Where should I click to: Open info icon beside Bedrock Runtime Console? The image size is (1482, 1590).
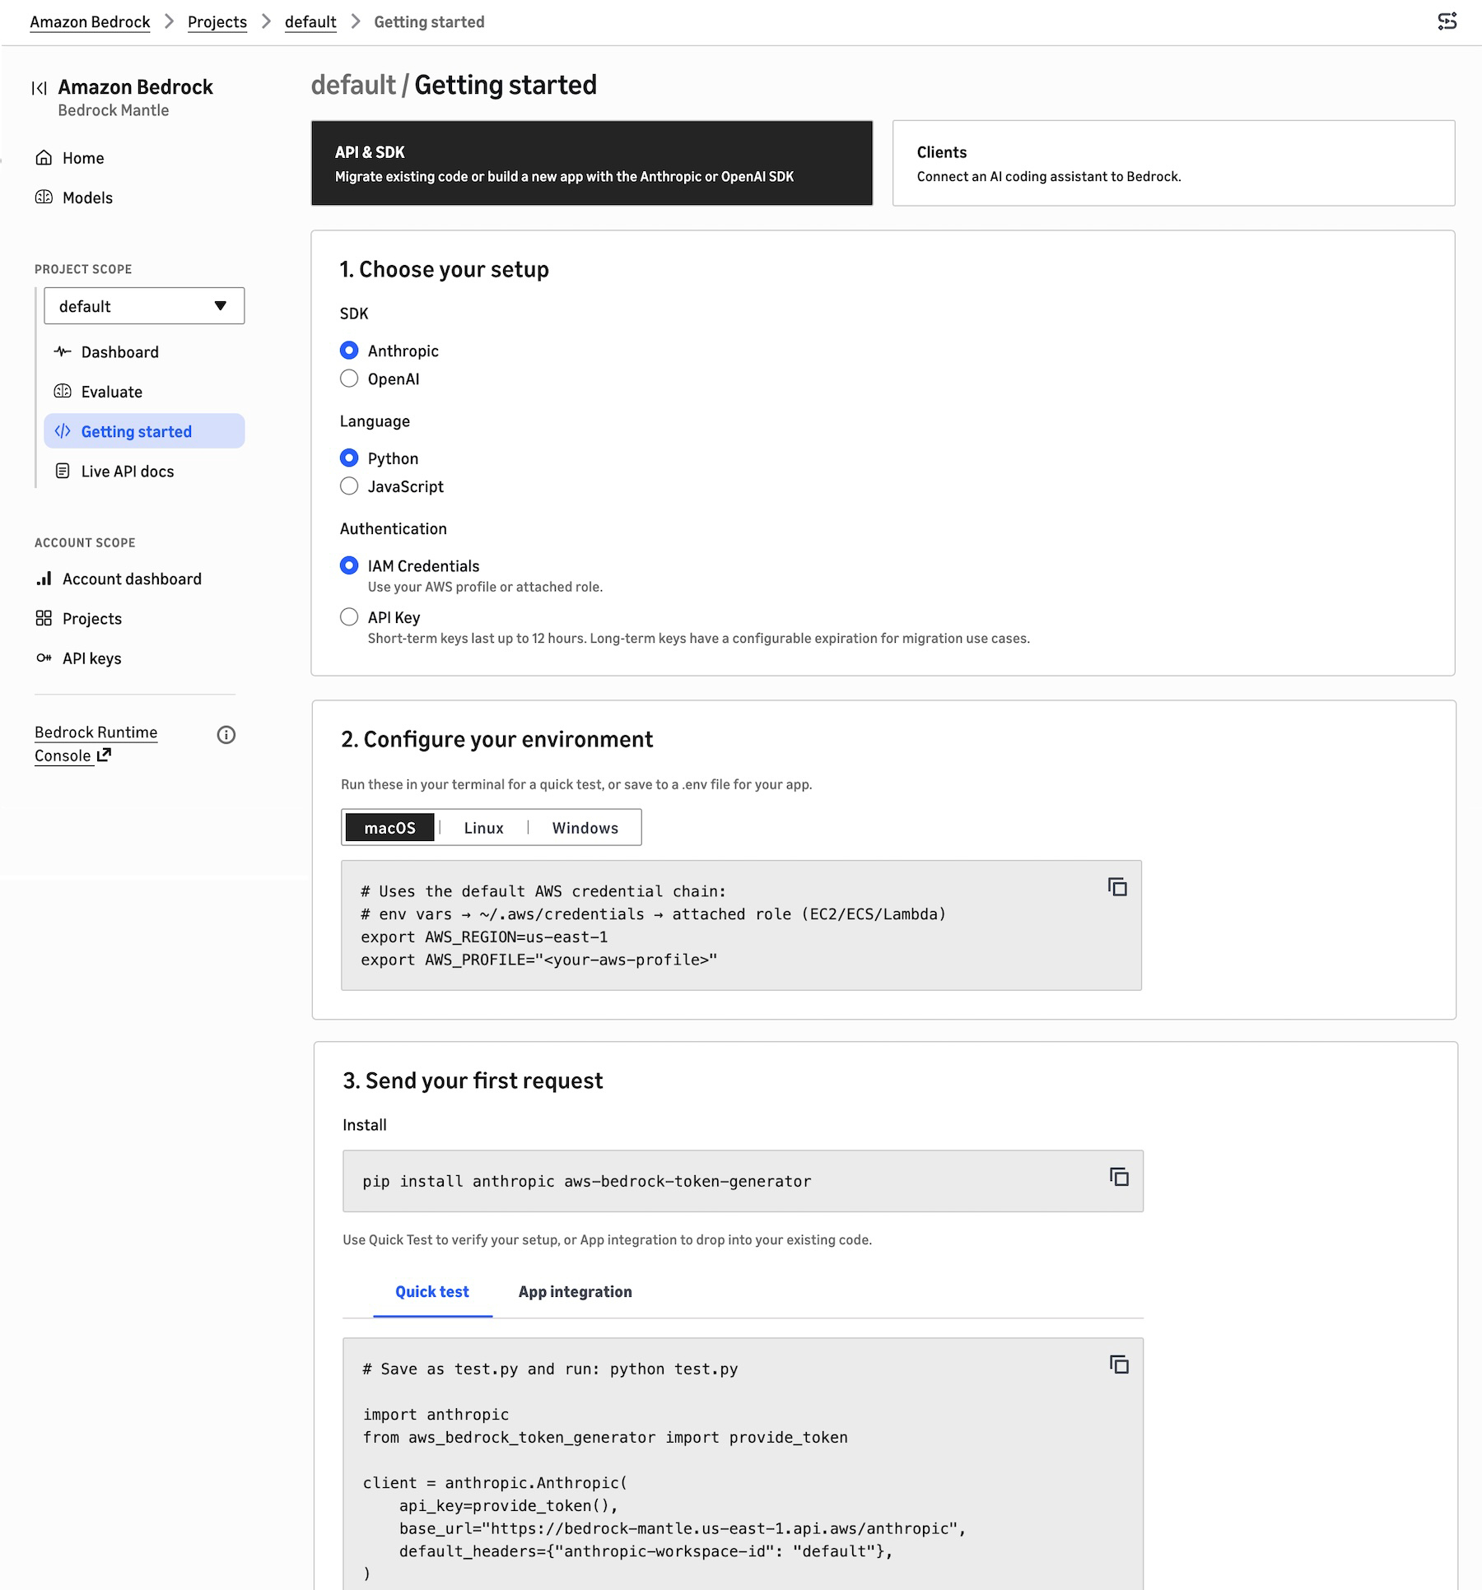coord(226,735)
